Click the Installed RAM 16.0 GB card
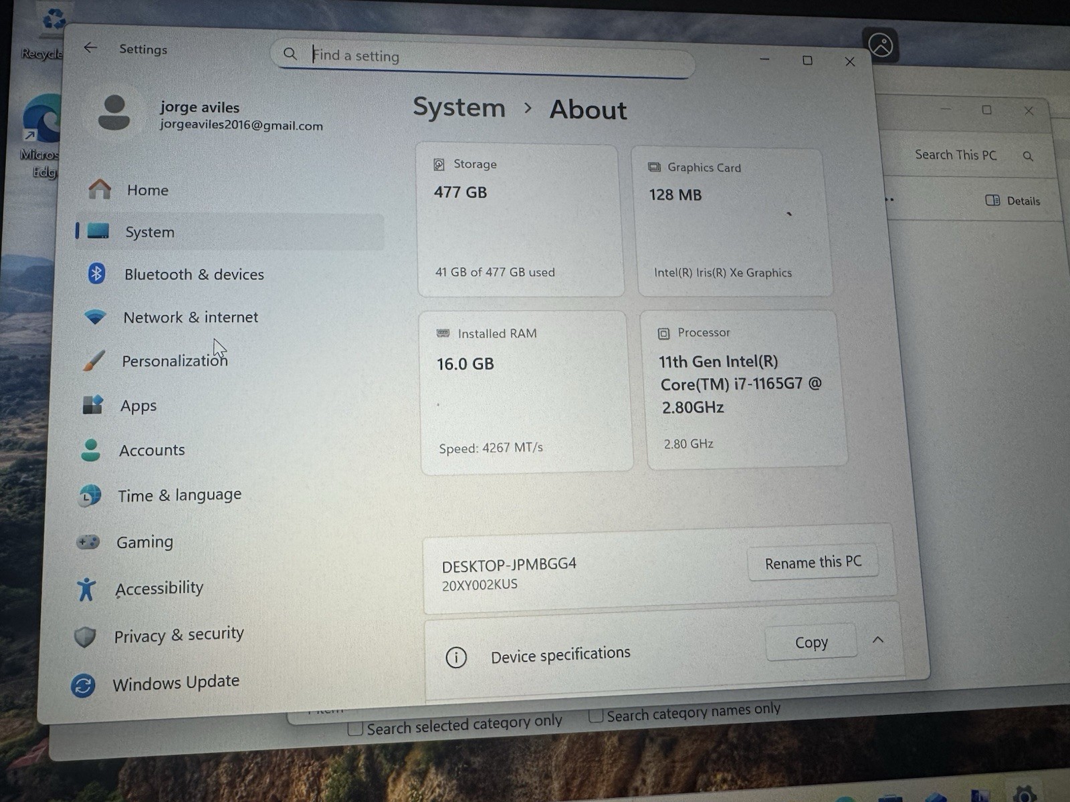 click(x=526, y=392)
